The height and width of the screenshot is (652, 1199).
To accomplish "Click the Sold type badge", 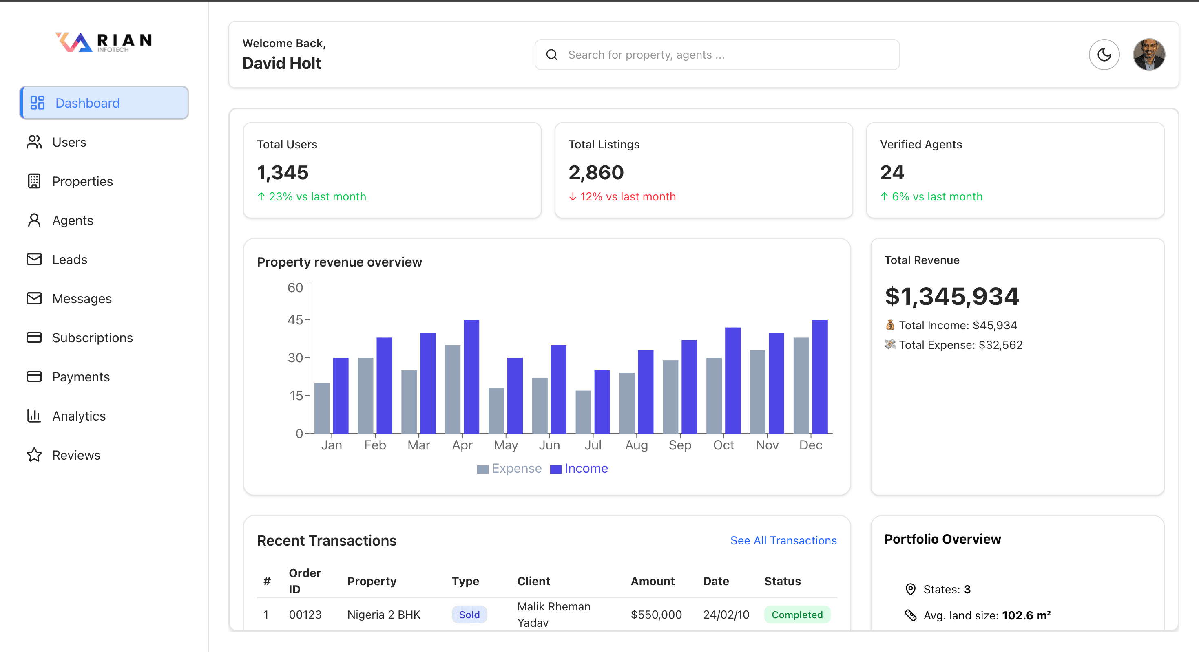I will click(x=469, y=615).
